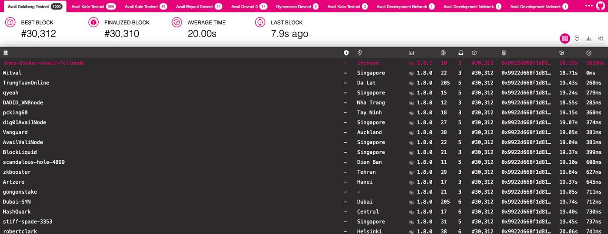This screenshot has width=608, height=234.
Task: Select the scandalous-hole-4899 node
Action: pos(304,162)
